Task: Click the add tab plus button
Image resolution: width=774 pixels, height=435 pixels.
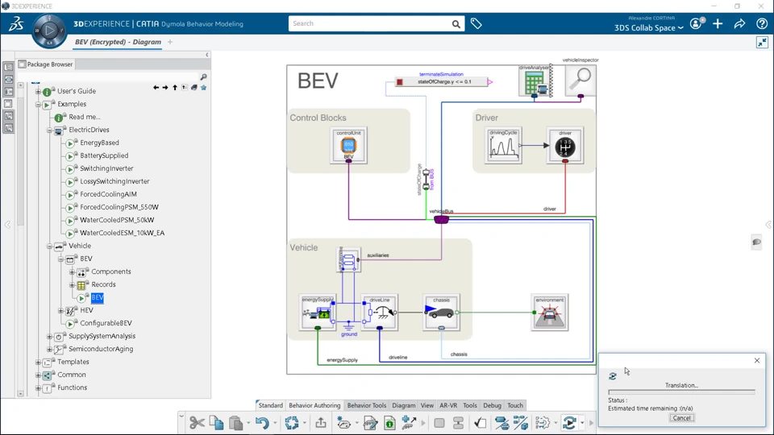Action: pyautogui.click(x=170, y=42)
